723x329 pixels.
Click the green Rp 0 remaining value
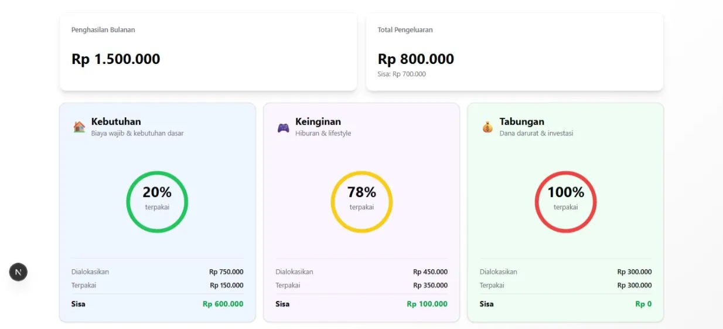tap(643, 304)
